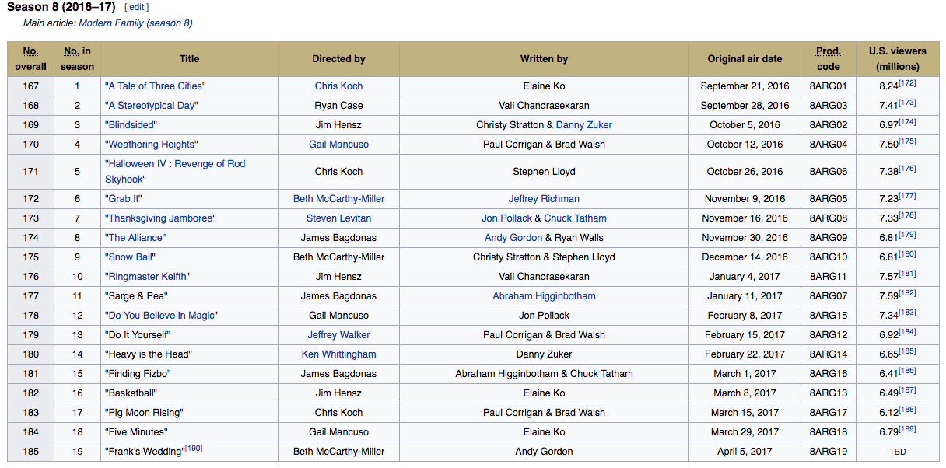The image size is (946, 468).
Task: Click reference 183 next to 7.34 viewers
Action: 907,313
